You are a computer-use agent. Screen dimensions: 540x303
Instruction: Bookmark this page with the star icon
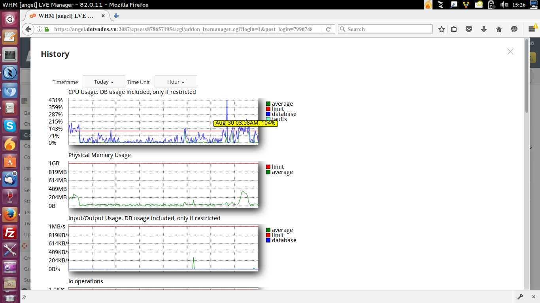[x=442, y=29]
